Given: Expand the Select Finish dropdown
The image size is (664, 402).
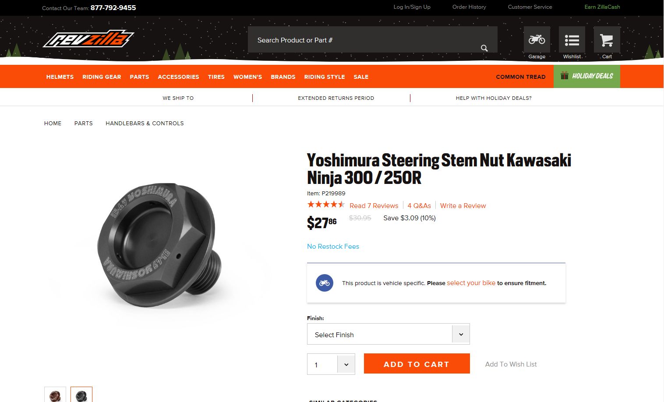Looking at the screenshot, I should (x=388, y=334).
